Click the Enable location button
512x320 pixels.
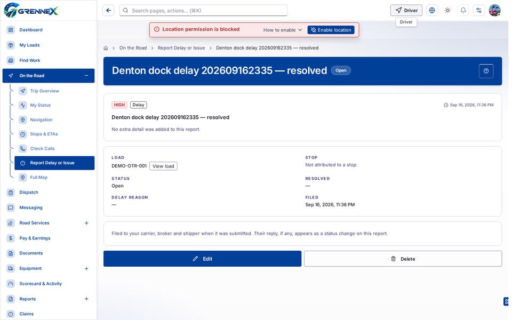coord(331,30)
